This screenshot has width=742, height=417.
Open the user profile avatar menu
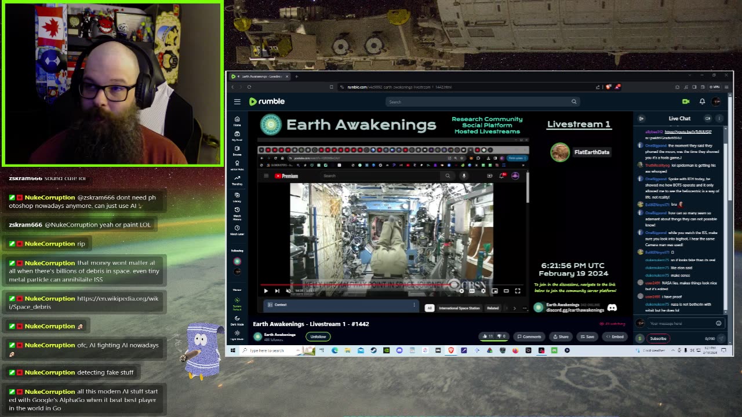tap(716, 101)
